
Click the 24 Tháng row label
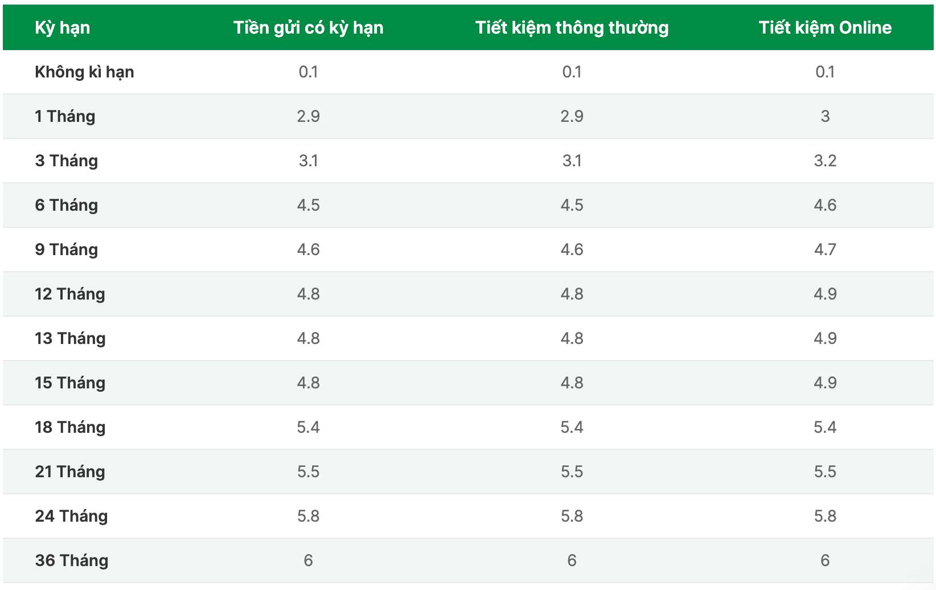pyautogui.click(x=71, y=516)
